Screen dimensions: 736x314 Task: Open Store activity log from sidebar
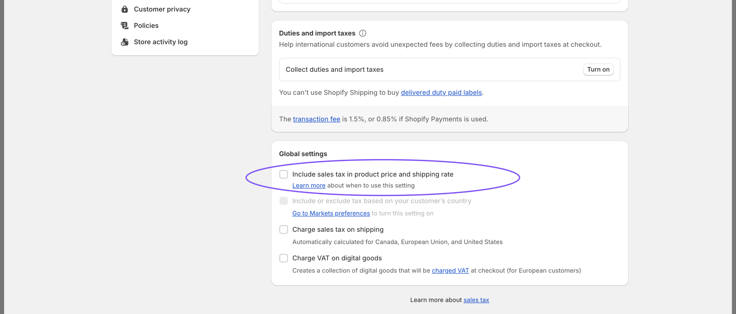pos(160,42)
